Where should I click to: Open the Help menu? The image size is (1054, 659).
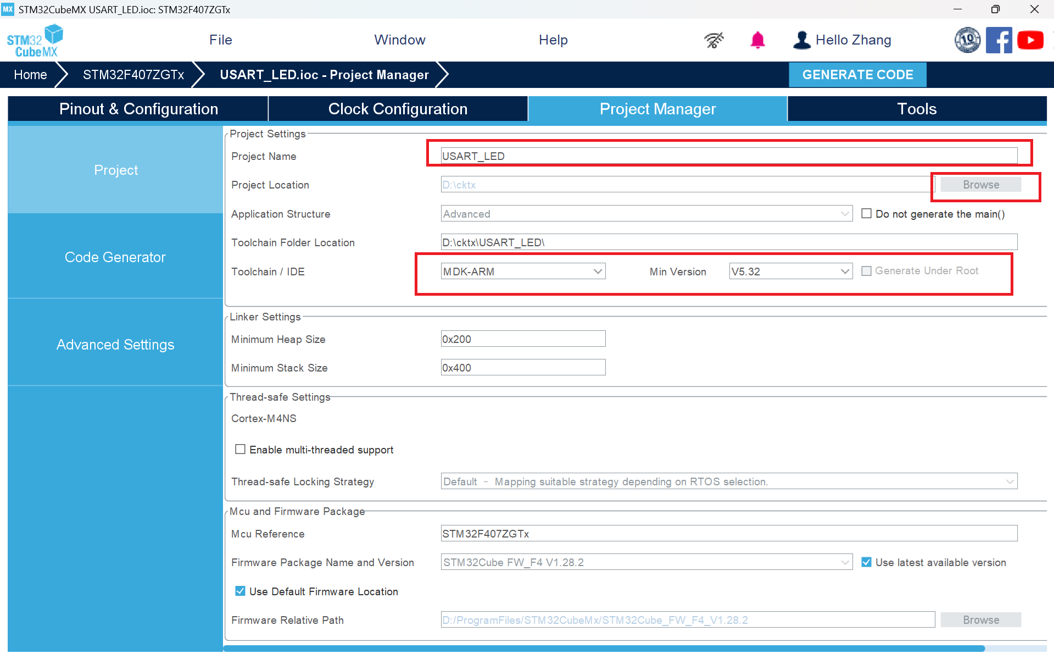coord(553,40)
